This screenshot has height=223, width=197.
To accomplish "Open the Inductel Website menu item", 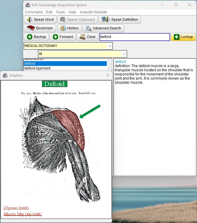I will coord(93,12).
